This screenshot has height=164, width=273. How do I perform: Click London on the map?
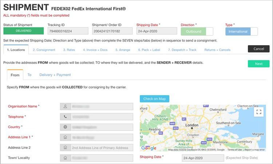192,125
